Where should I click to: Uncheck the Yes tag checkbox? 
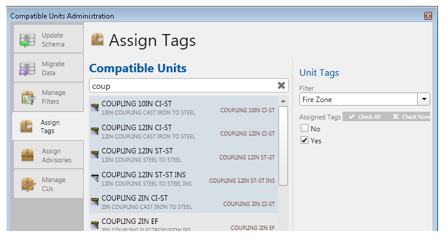point(304,140)
